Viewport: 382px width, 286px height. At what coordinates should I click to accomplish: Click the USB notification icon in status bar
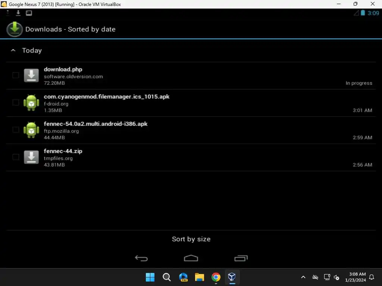pos(7,13)
